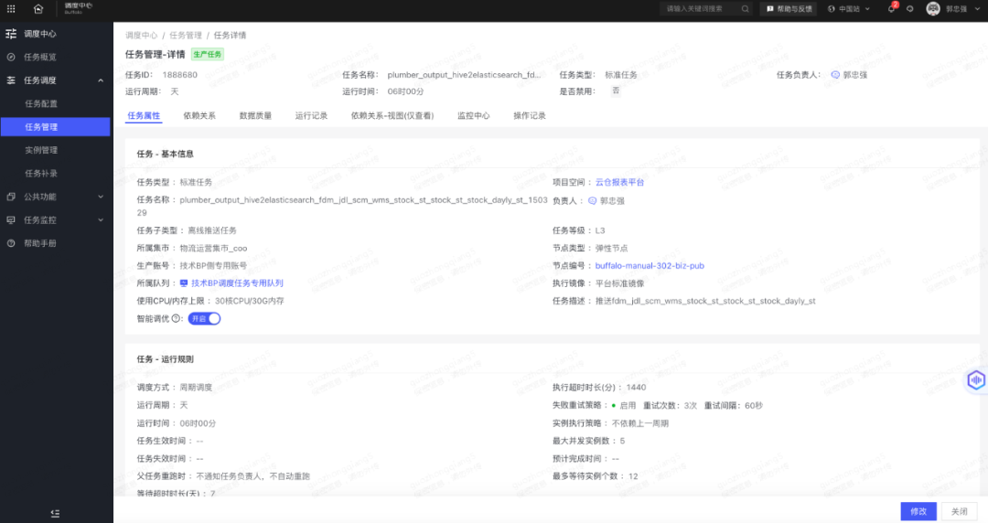988x523 pixels.
Task: Click the 帮助与反馈 button
Action: pyautogui.click(x=789, y=9)
